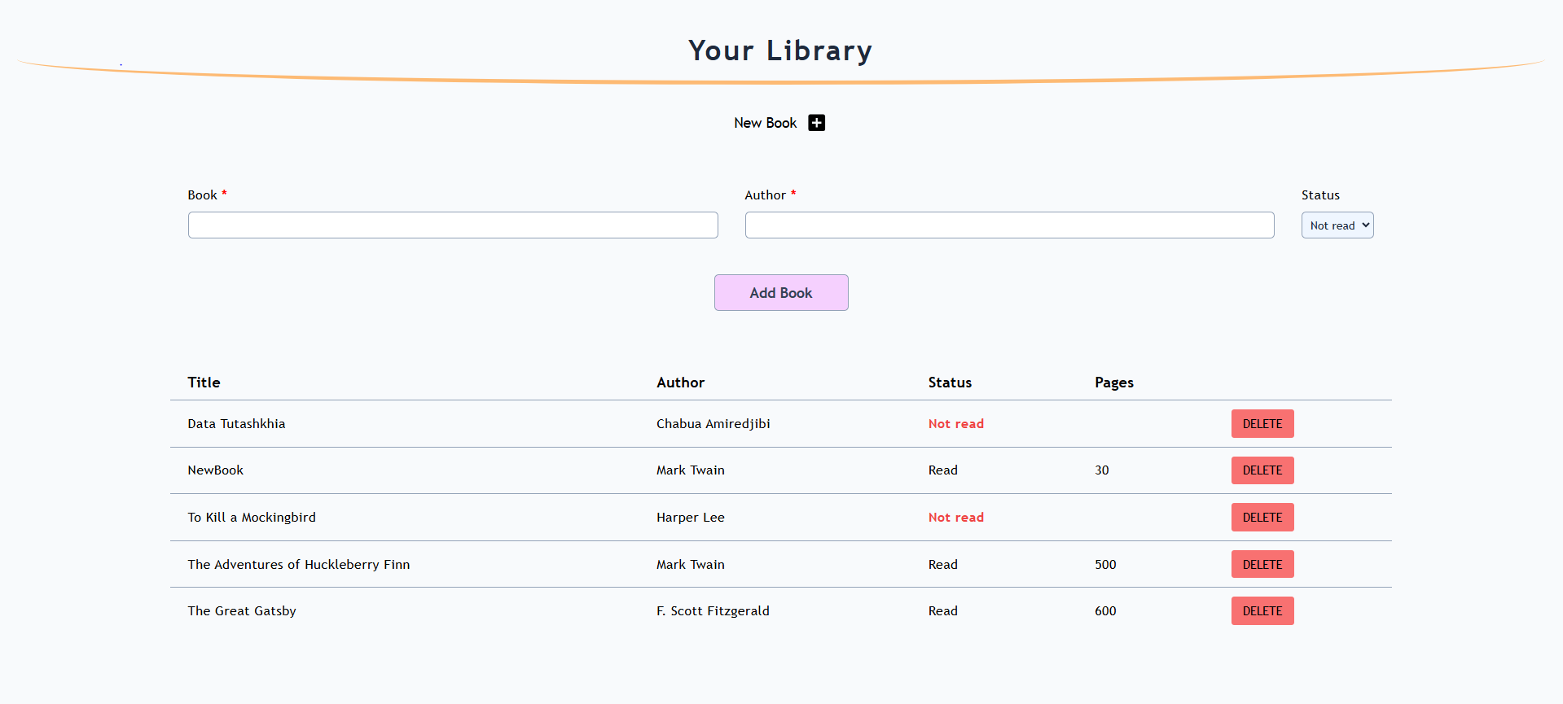Viewport: 1563px width, 704px height.
Task: Click the Pages column header
Action: [1113, 383]
